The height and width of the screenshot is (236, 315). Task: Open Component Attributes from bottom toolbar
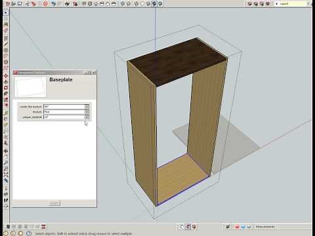[x=194, y=227]
